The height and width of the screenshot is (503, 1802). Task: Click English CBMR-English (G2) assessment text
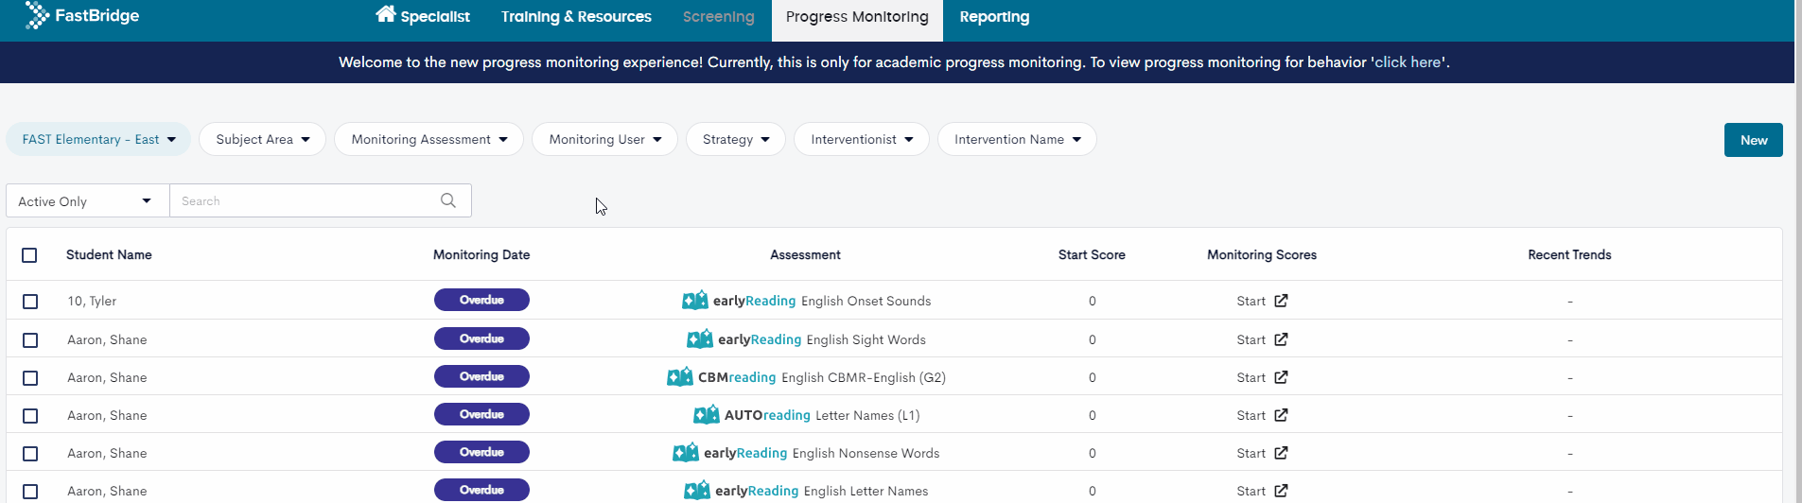[864, 377]
